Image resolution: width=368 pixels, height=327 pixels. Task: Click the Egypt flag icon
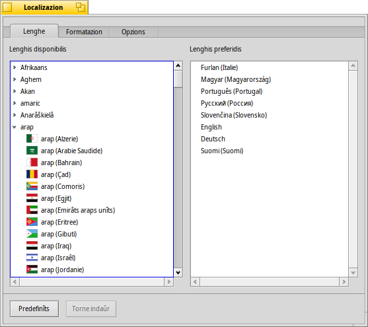point(32,198)
